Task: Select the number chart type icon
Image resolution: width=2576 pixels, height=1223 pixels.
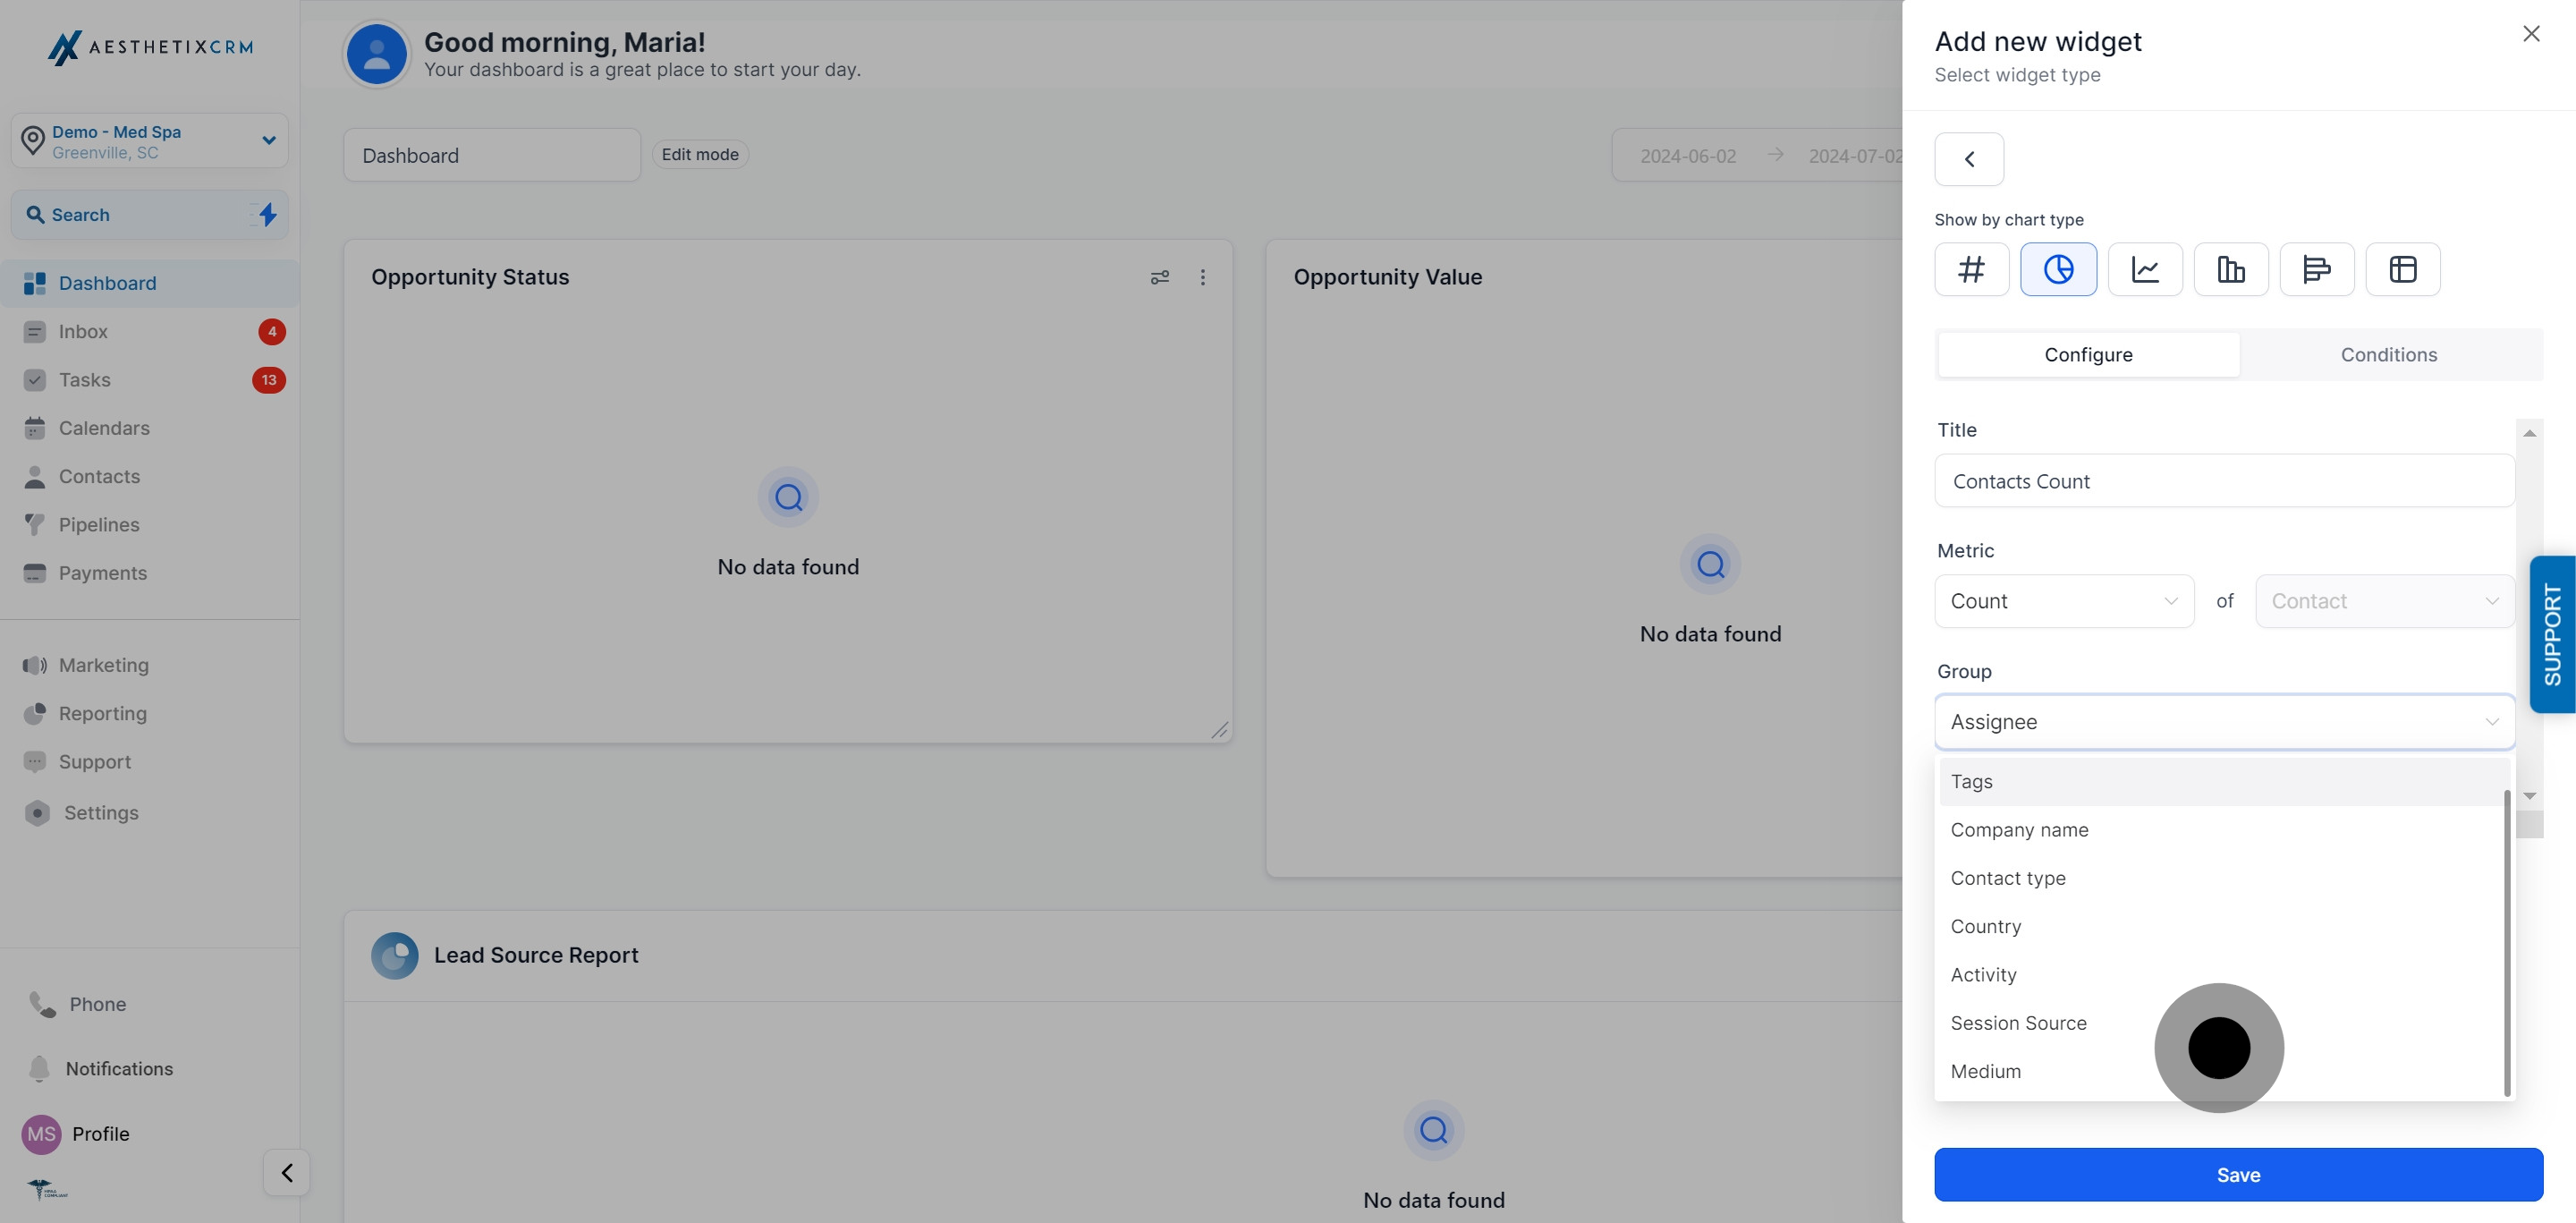Action: [x=1971, y=269]
